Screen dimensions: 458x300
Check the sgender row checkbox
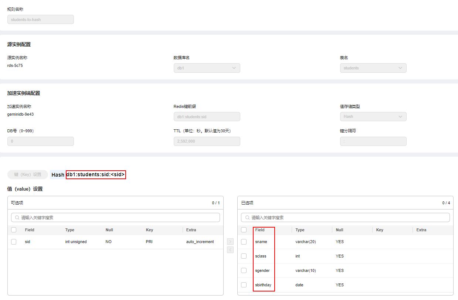pos(244,270)
